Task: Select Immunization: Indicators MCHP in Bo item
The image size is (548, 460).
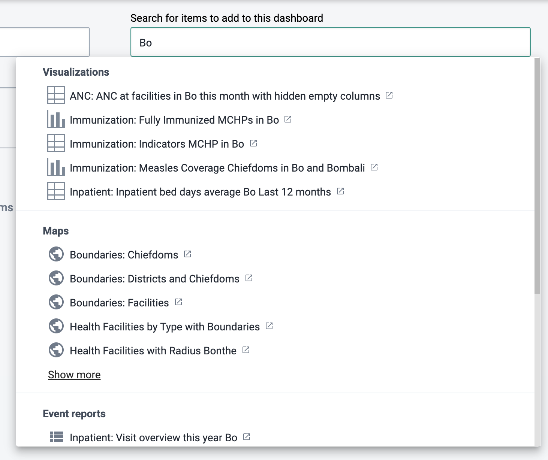Action: (x=157, y=144)
